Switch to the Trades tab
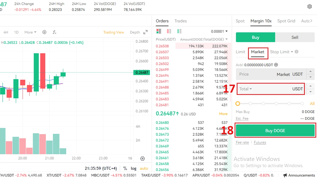Screen dimensions: 317x178 pyautogui.click(x=180, y=21)
